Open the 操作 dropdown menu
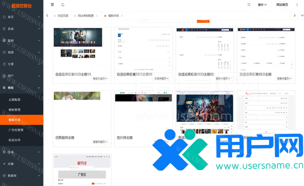304x186 pixels. point(262,5)
